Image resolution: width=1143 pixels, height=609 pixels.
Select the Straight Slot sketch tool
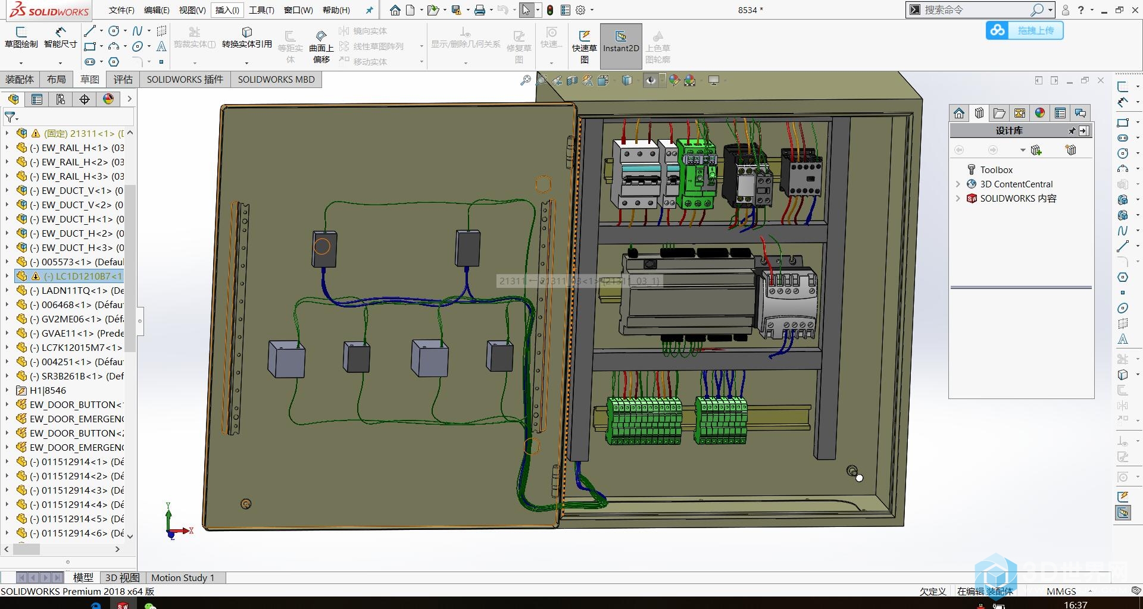[90, 62]
